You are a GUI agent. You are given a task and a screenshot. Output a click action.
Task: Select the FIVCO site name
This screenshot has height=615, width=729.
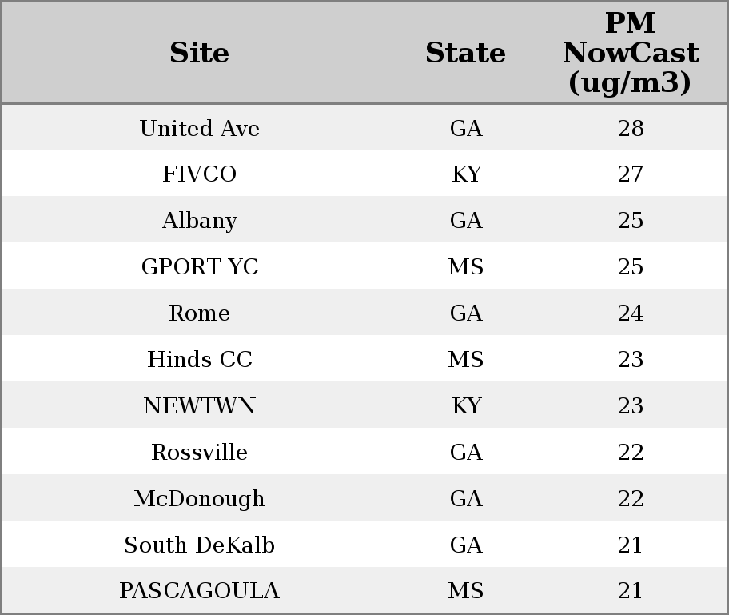(199, 174)
